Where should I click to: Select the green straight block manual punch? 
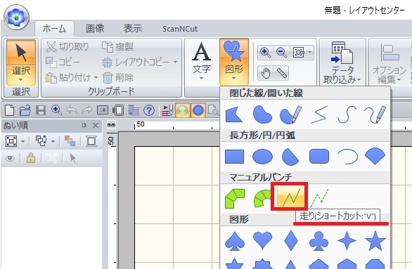(x=235, y=199)
